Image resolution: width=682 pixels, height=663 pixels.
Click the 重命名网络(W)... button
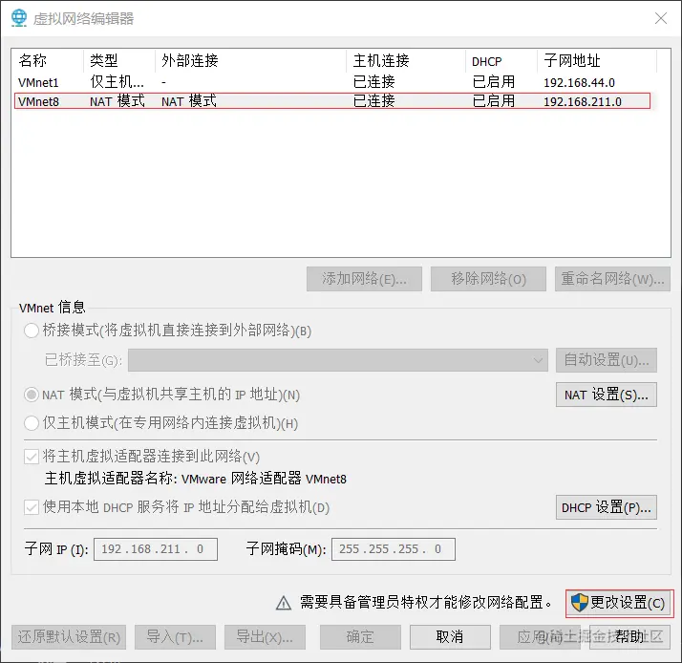click(x=612, y=279)
